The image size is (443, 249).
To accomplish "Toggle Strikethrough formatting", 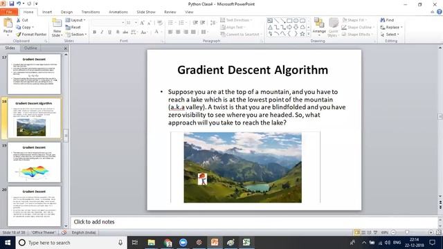I will pos(125,33).
